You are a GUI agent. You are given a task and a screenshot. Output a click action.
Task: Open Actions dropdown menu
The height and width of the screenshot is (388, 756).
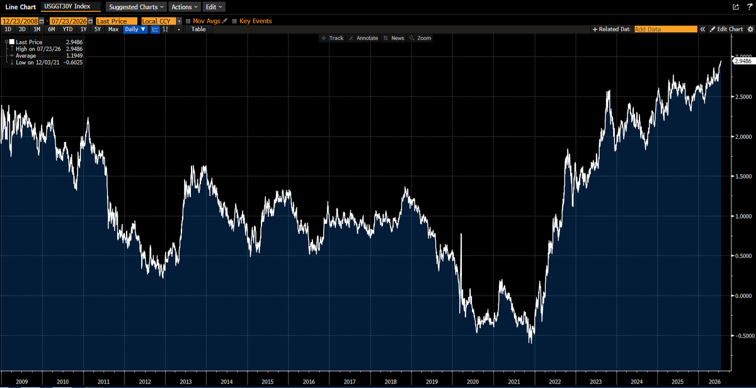tap(185, 7)
